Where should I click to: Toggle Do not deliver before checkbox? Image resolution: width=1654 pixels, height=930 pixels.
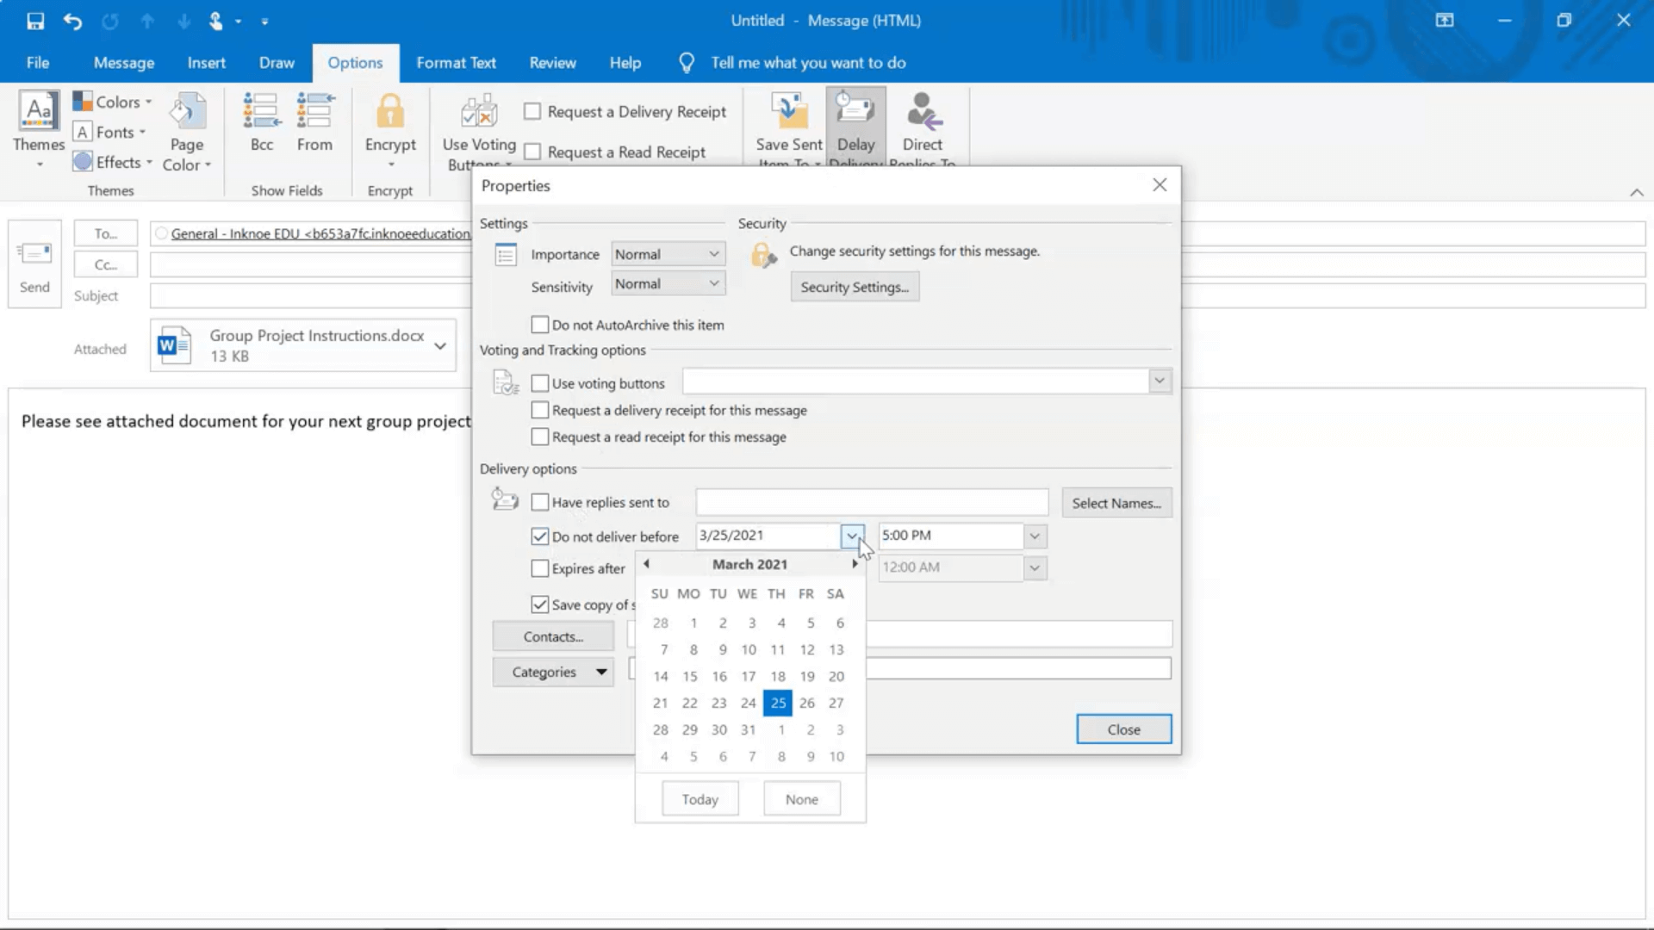(538, 535)
